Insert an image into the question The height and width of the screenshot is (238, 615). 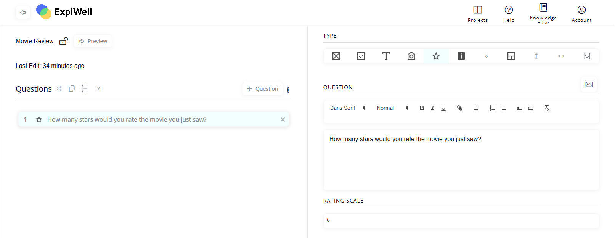click(x=589, y=84)
